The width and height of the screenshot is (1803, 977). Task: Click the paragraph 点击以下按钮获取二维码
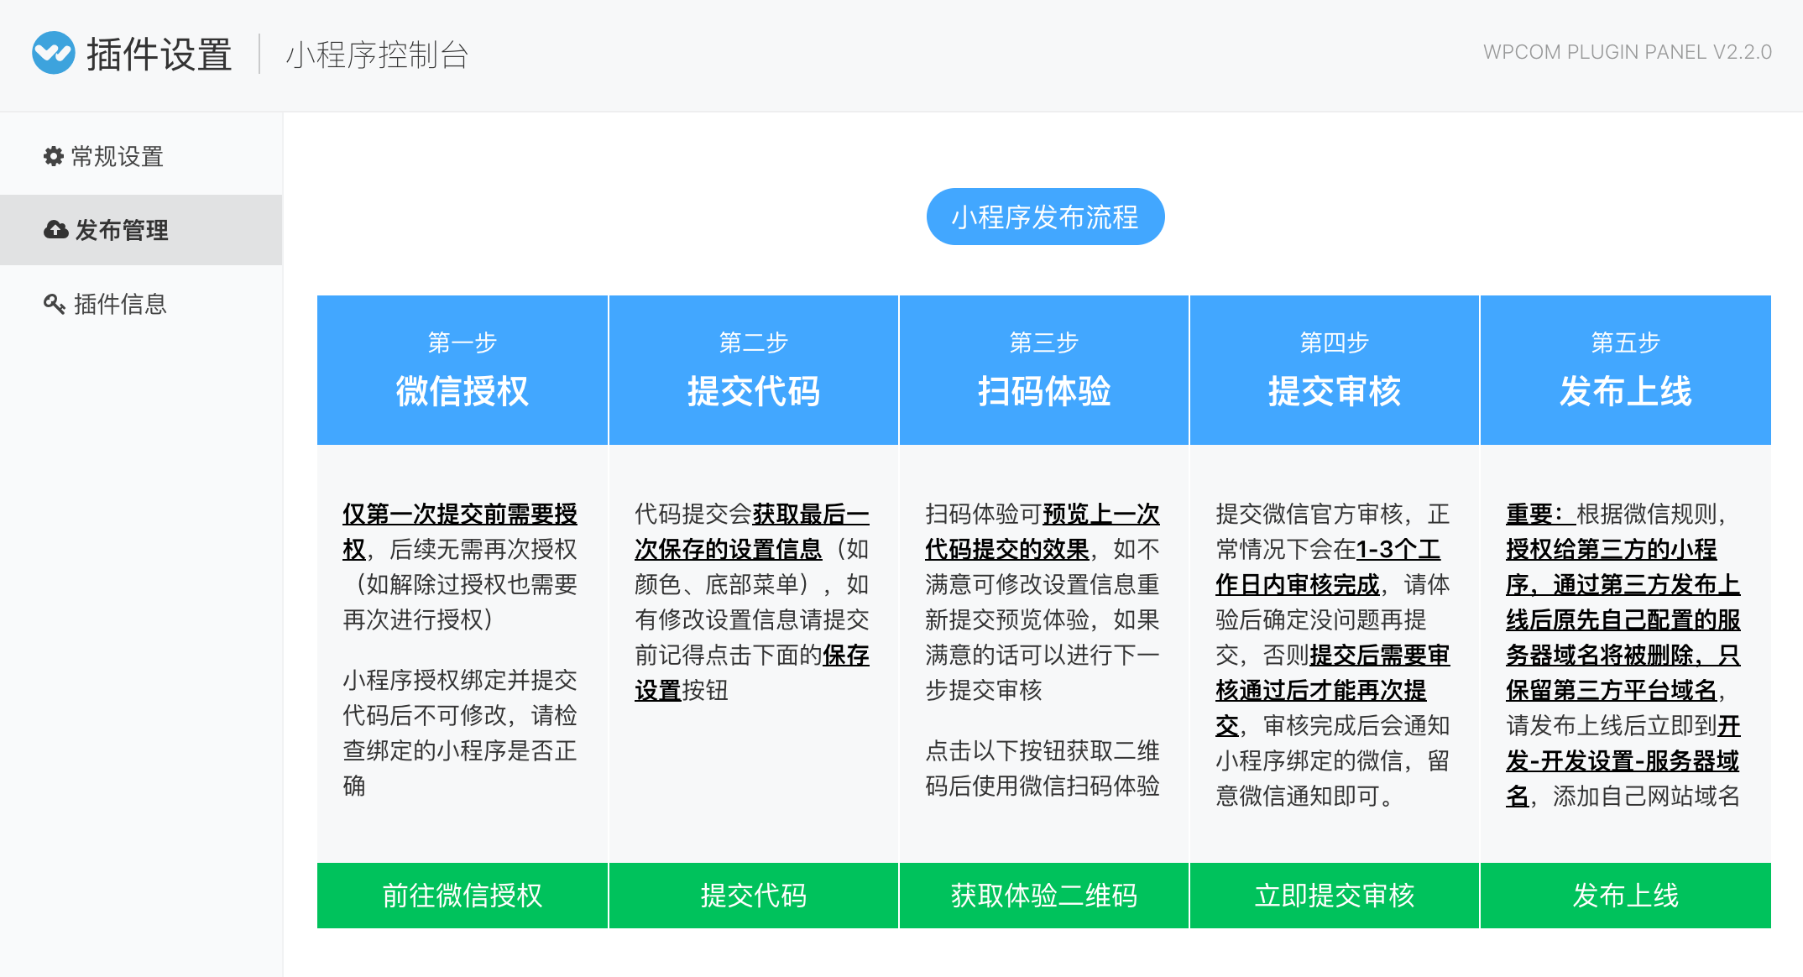click(1043, 768)
